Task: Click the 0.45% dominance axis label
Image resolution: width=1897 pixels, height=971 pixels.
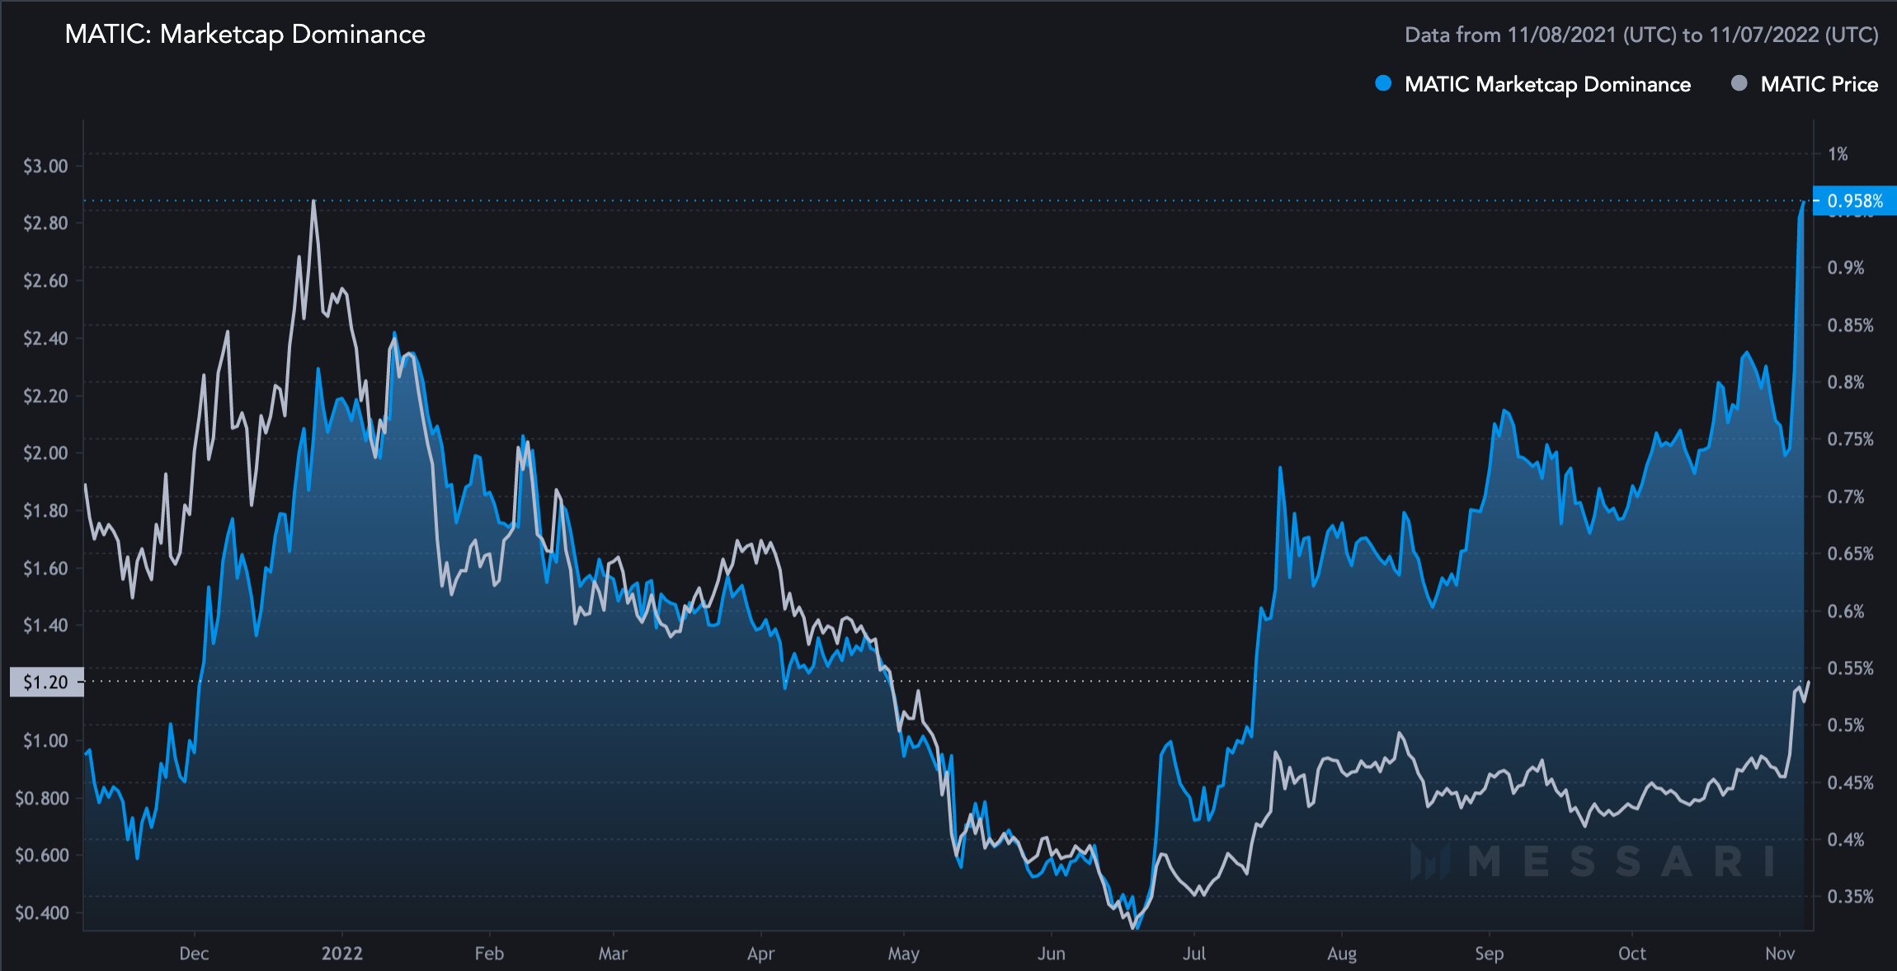Action: (x=1851, y=783)
